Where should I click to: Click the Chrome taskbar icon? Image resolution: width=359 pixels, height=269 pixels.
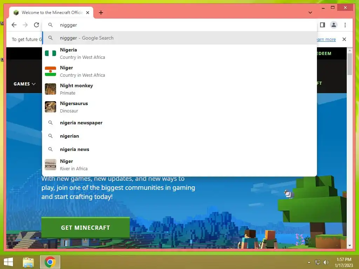pos(50,262)
